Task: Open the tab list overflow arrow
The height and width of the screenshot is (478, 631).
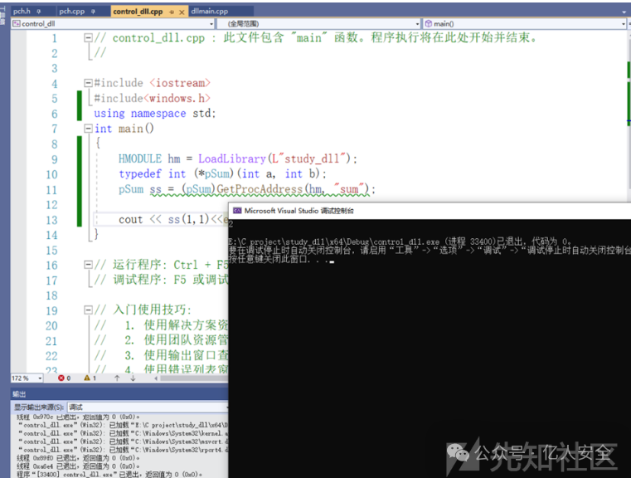Action: [625, 12]
